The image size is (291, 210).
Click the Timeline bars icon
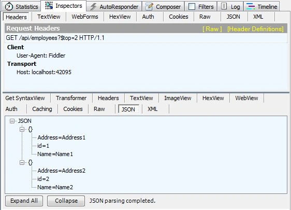[x=251, y=7]
